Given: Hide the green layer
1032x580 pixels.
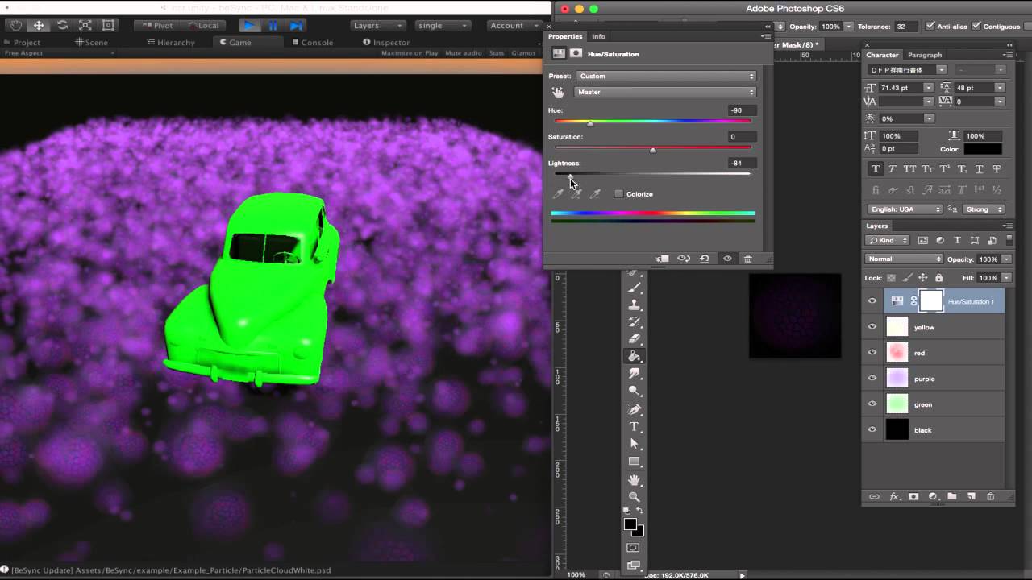Looking at the screenshot, I should click(x=872, y=404).
